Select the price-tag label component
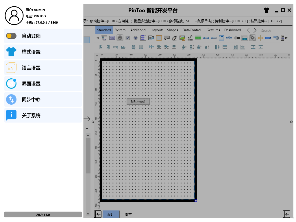Viewport: 296px width, 222px height. click(174, 38)
